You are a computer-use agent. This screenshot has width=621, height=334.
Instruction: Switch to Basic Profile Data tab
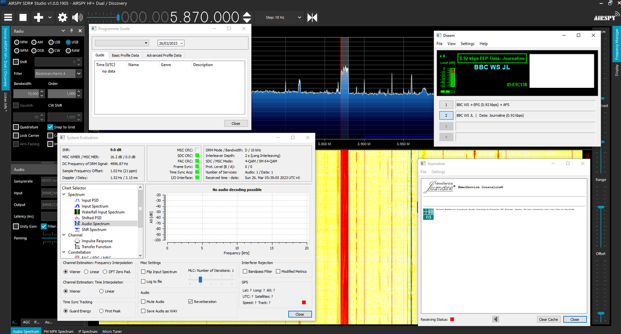(x=125, y=55)
